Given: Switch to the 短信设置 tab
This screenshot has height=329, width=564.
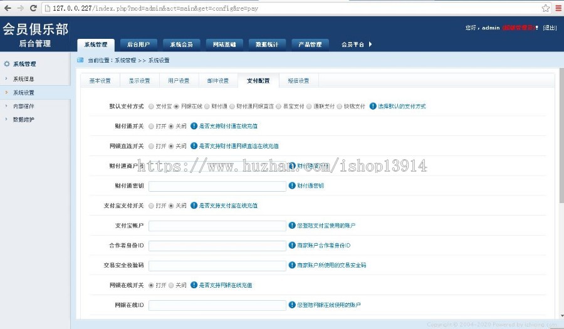Looking at the screenshot, I should pyautogui.click(x=298, y=81).
